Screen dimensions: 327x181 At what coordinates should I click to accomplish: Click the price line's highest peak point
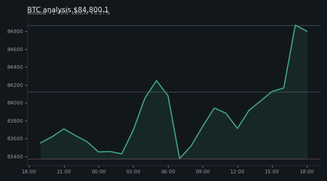click(295, 25)
